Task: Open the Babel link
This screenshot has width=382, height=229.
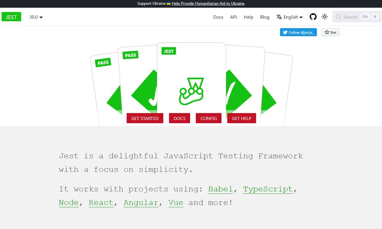Action: pos(220,189)
